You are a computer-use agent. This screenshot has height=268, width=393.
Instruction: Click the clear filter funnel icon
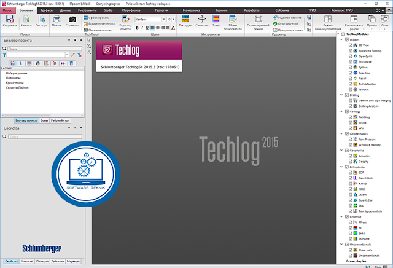click(x=79, y=55)
